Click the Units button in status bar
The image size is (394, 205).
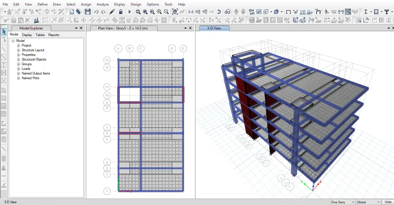tap(388, 202)
